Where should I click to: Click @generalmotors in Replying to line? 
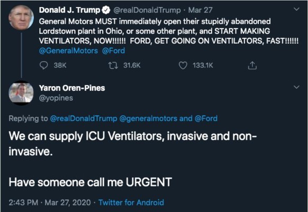pyautogui.click(x=148, y=118)
